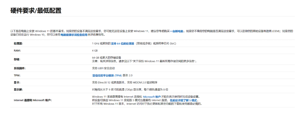Select the "显示屏:" row label

18,90
